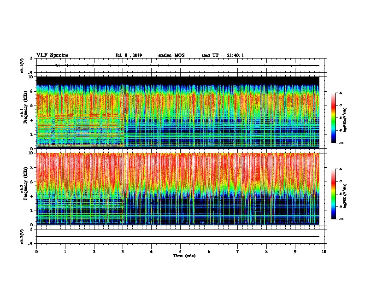Click the "-6" label on ch.1 colorbar
The width and height of the screenshot is (365, 282).
pos(340,93)
